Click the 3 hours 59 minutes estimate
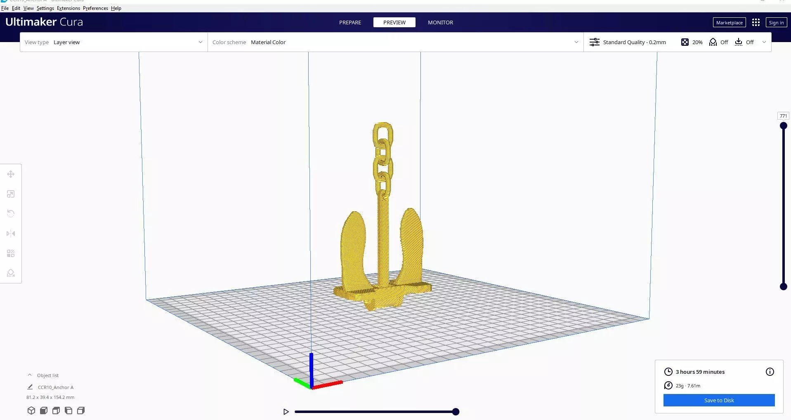This screenshot has width=791, height=420. tap(700, 372)
